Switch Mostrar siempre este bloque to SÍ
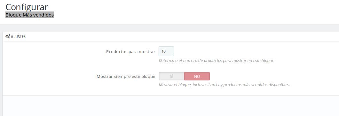This screenshot has width=339, height=116. pyautogui.click(x=171, y=76)
